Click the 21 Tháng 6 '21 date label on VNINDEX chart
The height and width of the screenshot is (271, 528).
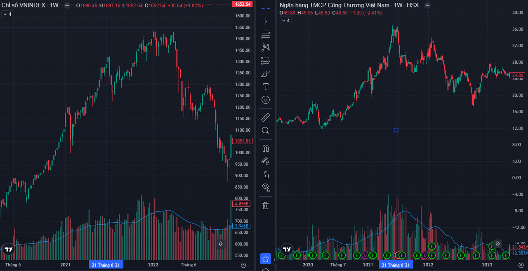pos(106,265)
